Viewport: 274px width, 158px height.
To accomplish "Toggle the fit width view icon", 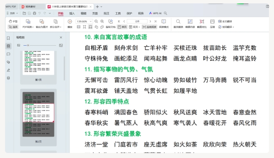I will [90, 27].
